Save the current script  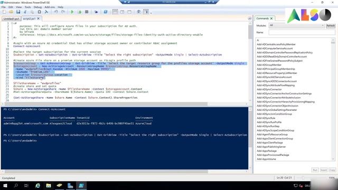tap(18, 12)
